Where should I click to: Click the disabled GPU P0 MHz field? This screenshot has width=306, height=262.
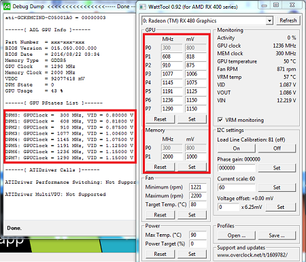(x=172, y=48)
